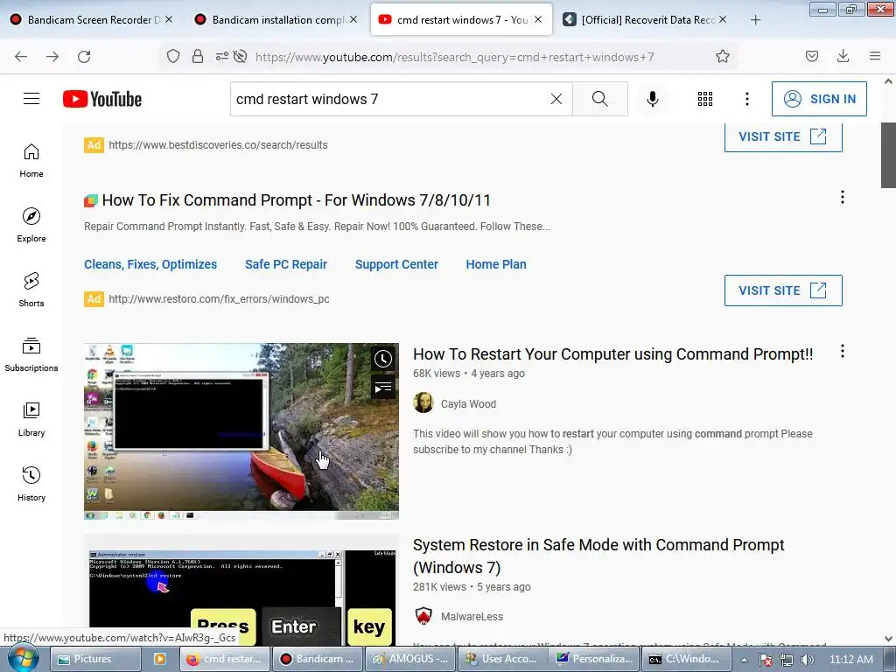Viewport: 896px width, 672px height.
Task: Save page to Pocket
Action: point(811,56)
